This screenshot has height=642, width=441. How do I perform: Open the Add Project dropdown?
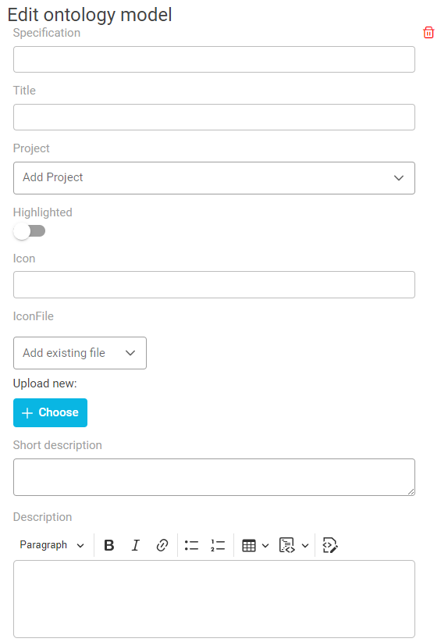tap(214, 178)
